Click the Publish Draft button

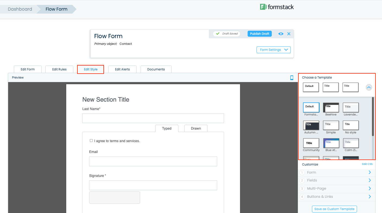point(259,34)
